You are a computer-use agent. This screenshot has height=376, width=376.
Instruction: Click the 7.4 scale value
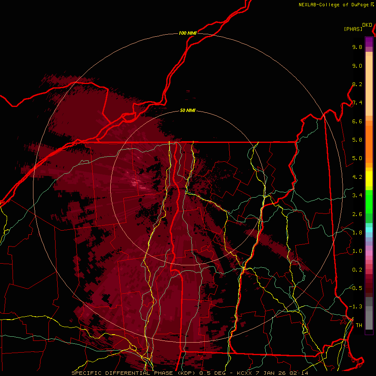pyautogui.click(x=357, y=103)
